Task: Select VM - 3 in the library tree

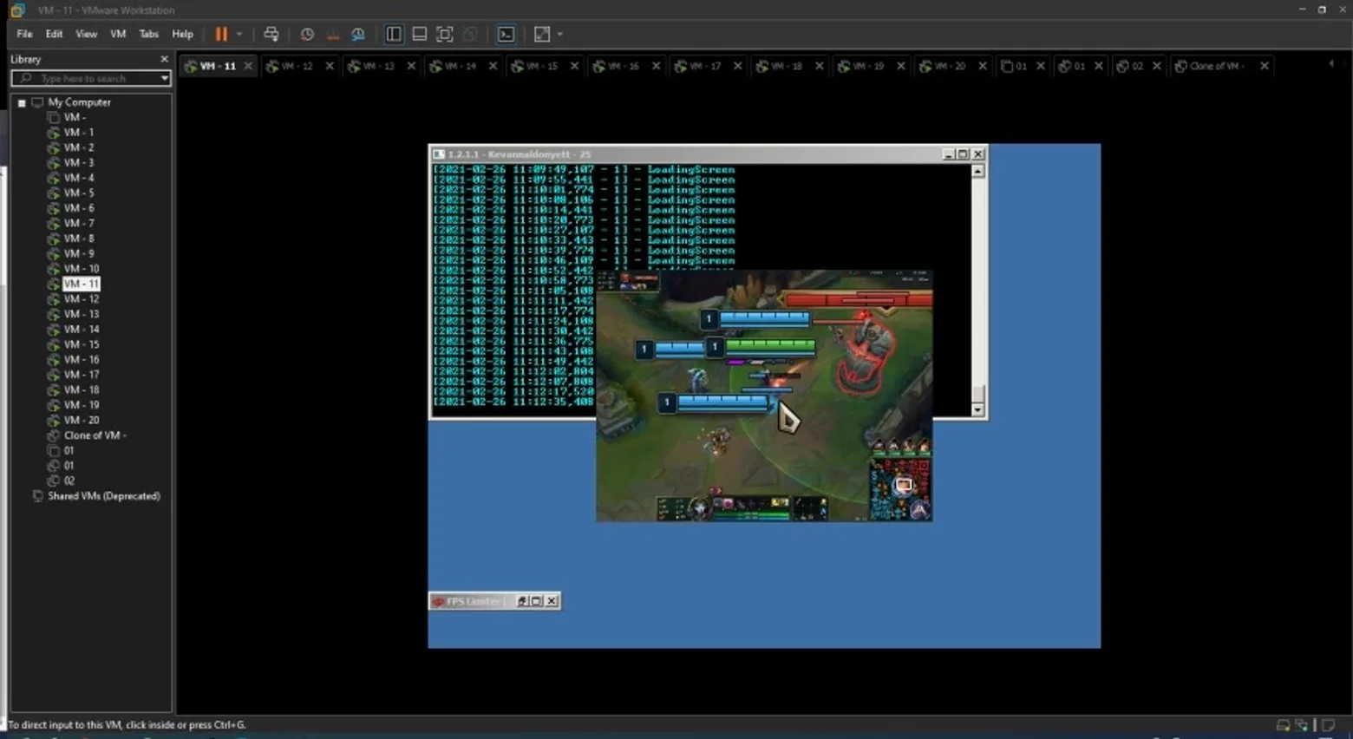Action: click(79, 163)
